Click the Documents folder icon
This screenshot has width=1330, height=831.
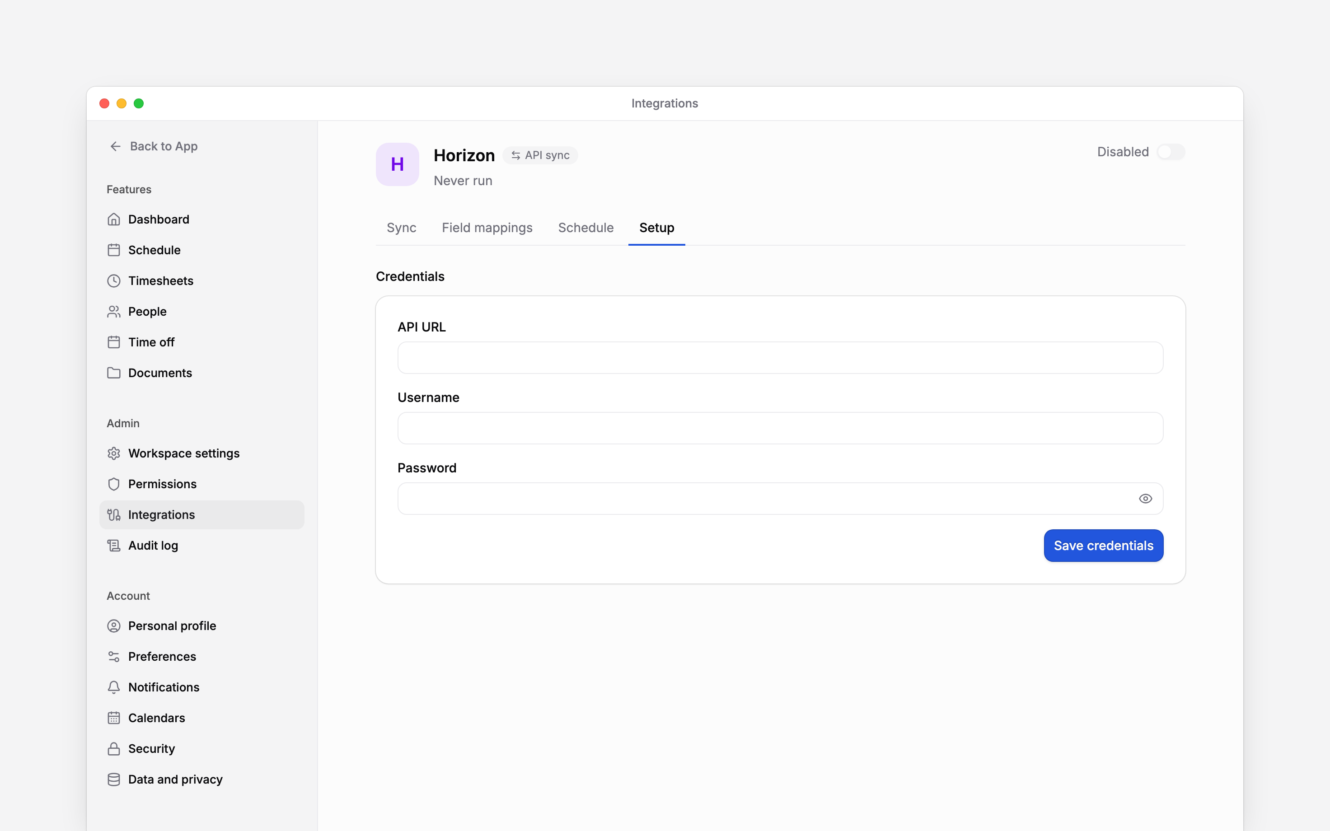pos(114,373)
